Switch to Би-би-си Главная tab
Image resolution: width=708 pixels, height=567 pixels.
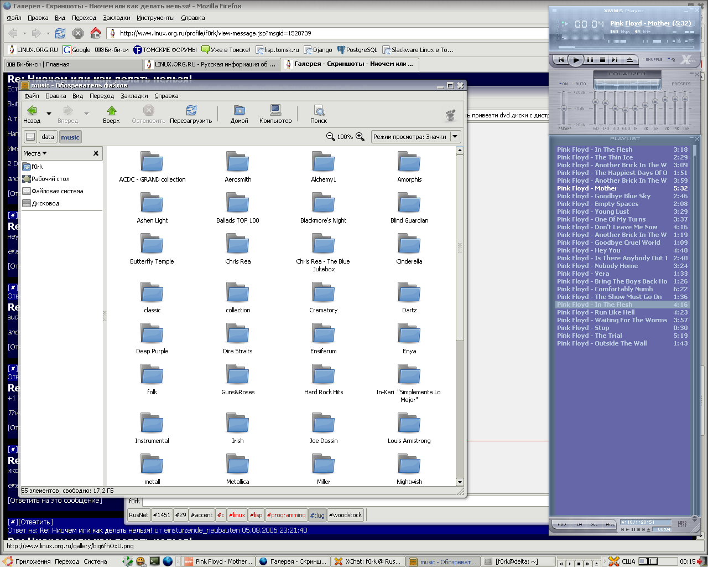(x=72, y=64)
